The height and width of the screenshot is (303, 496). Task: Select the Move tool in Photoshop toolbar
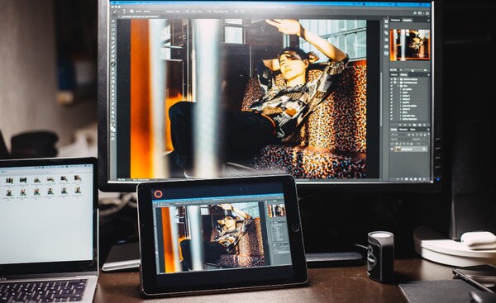pyautogui.click(x=113, y=21)
